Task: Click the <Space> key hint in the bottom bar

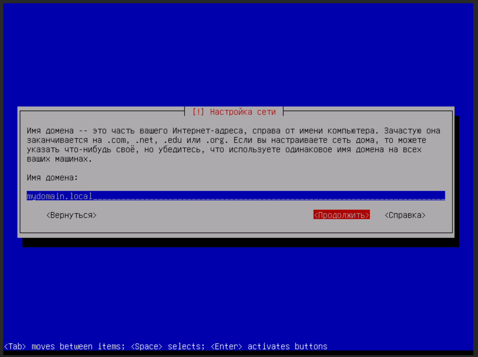Action: pyautogui.click(x=147, y=347)
